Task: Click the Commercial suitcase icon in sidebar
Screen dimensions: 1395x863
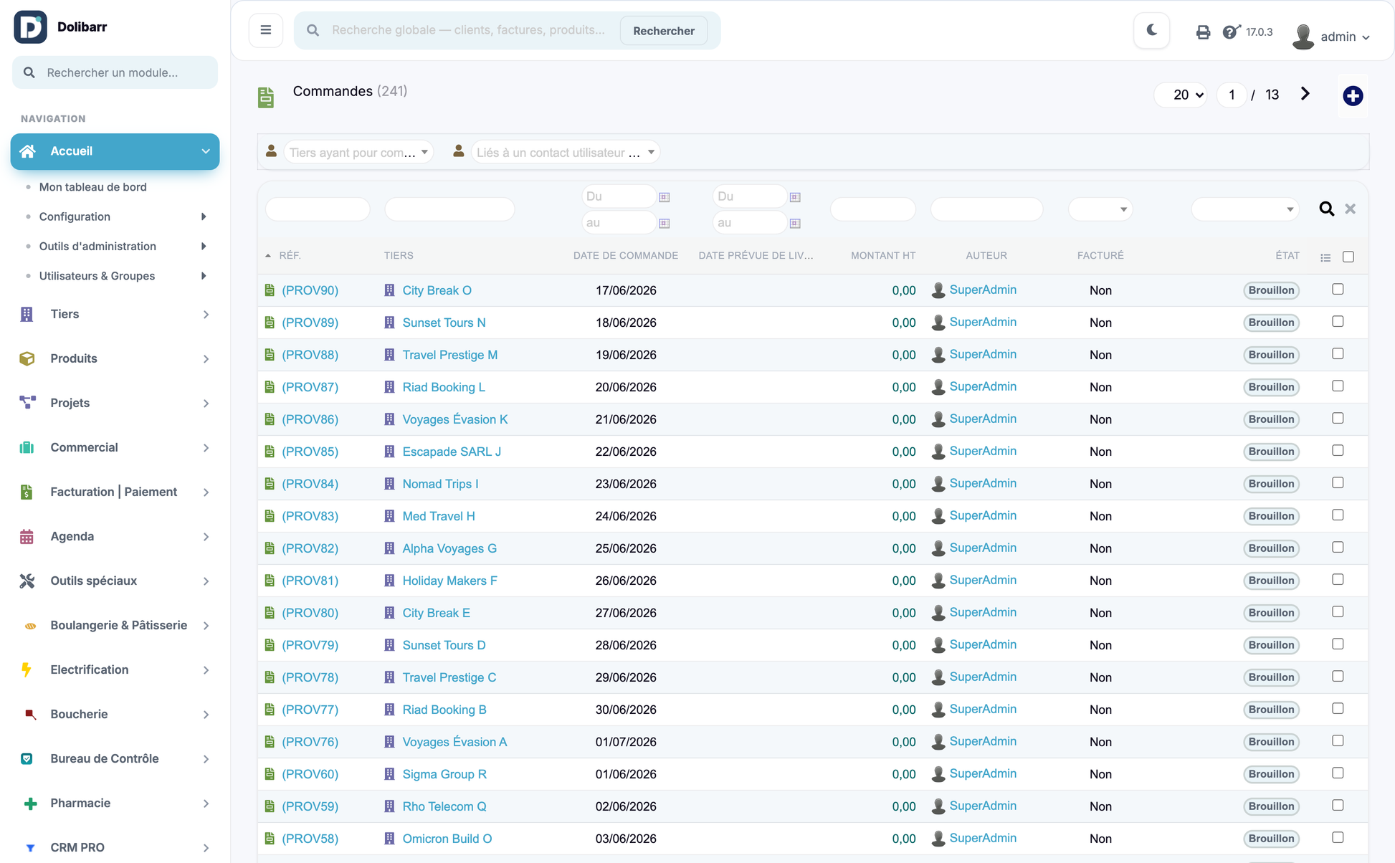Action: click(x=27, y=447)
